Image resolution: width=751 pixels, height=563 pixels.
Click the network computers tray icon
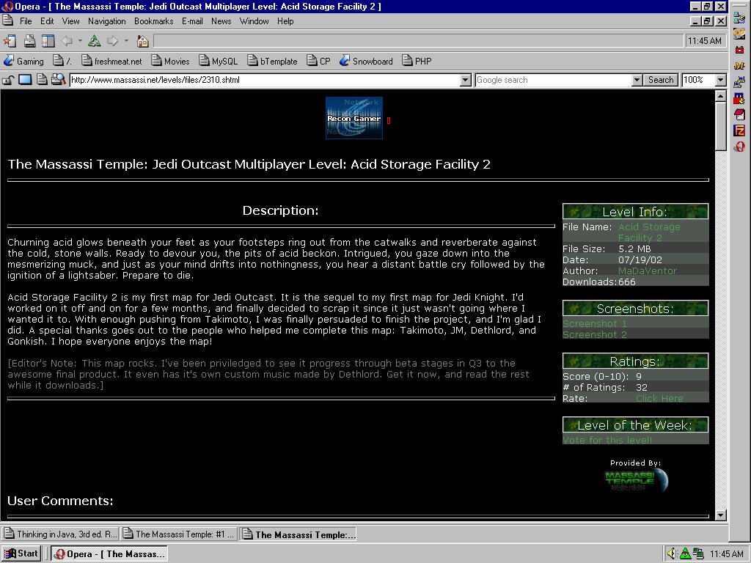[698, 554]
